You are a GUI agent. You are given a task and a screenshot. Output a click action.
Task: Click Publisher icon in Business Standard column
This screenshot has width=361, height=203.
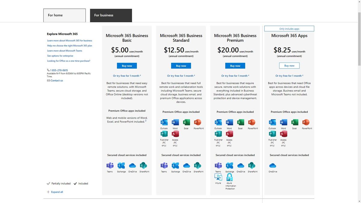164,134
